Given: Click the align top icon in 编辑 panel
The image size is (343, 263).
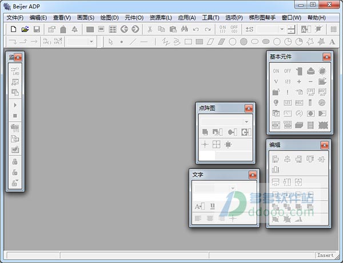Looking at the screenshot, I should pyautogui.click(x=310, y=159).
